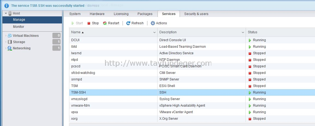
Task: Click the Stopped status icon for pcscd
Action: coord(250,67)
